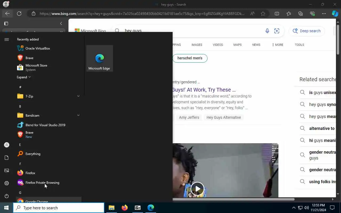Image resolution: width=341 pixels, height=213 pixels.
Task: Open Pictures from Start sidebar
Action: tap(7, 170)
